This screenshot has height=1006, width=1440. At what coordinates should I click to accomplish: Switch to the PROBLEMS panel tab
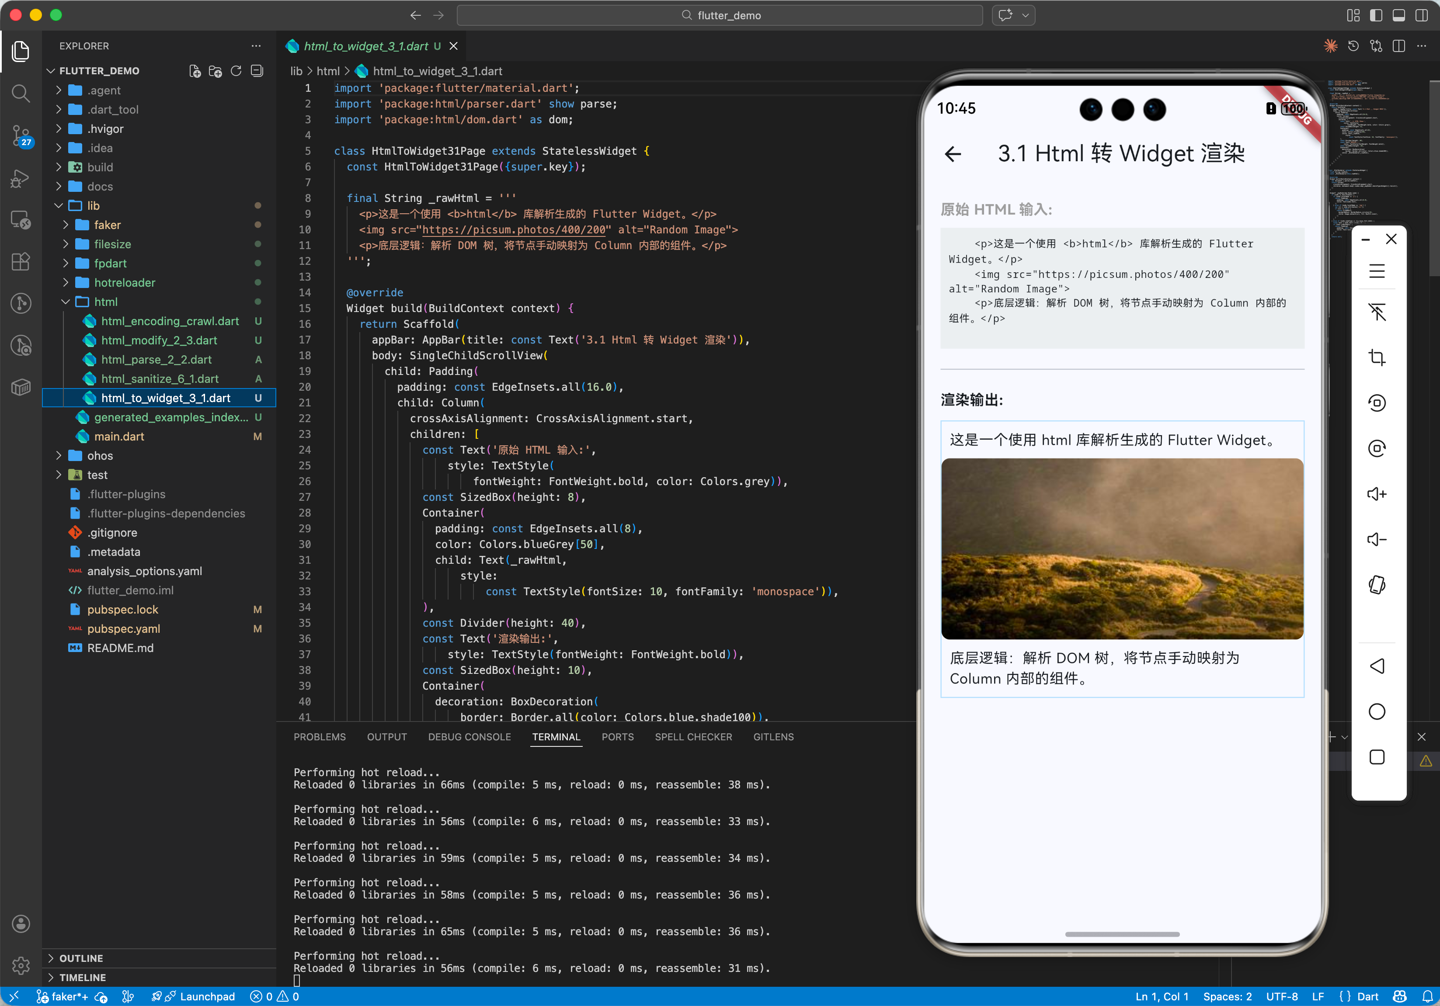tap(319, 737)
